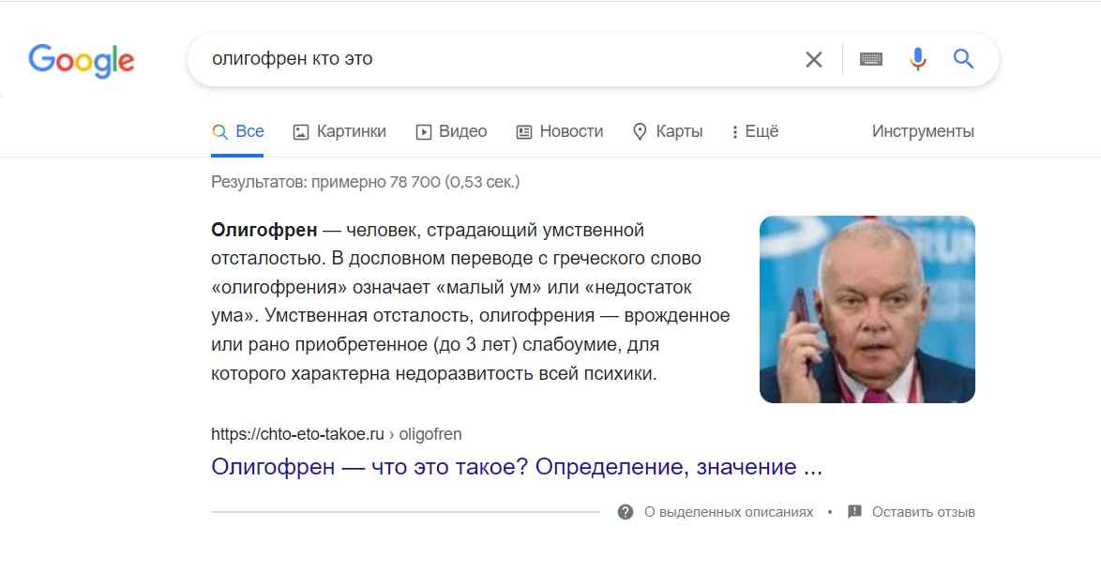Start voice search with microphone icon
The image size is (1101, 572).
(x=917, y=60)
